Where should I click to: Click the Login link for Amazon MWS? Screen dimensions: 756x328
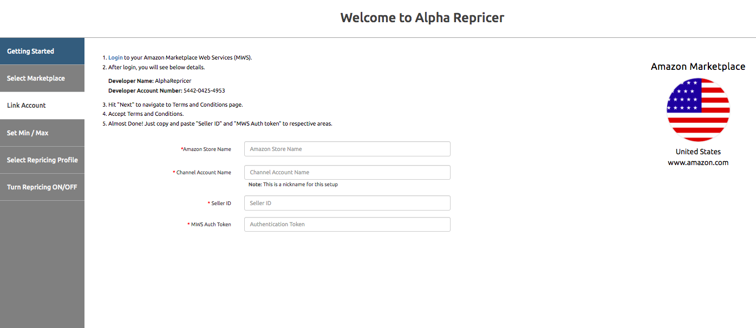[x=115, y=57]
